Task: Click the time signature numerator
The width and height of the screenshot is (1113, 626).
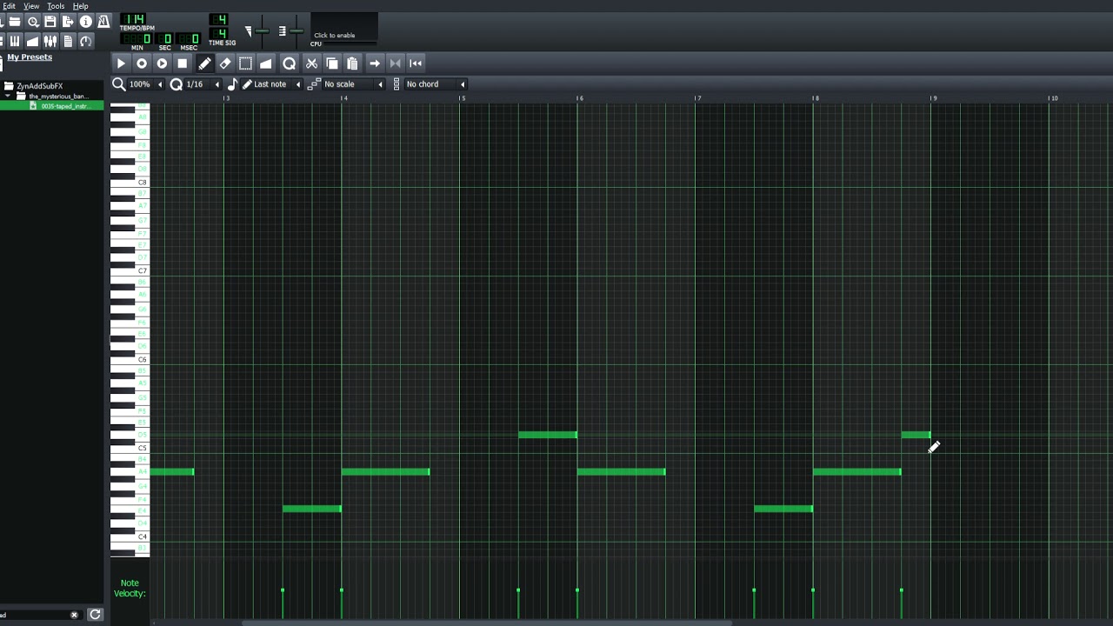Action: [x=220, y=20]
